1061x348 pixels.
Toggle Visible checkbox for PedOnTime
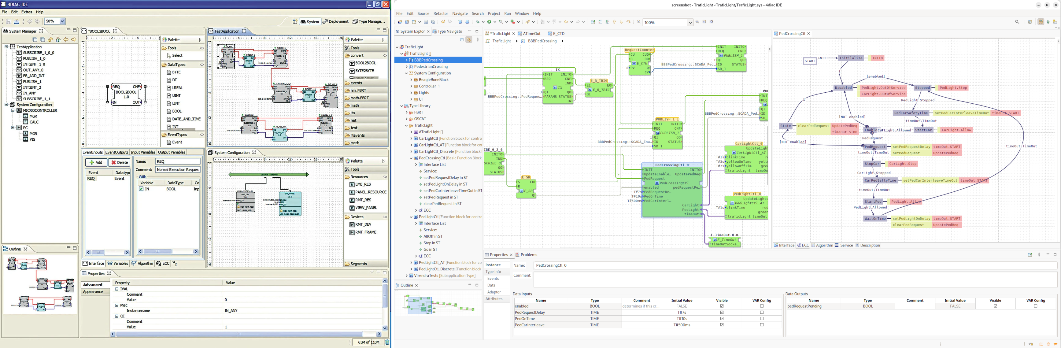[722, 318]
